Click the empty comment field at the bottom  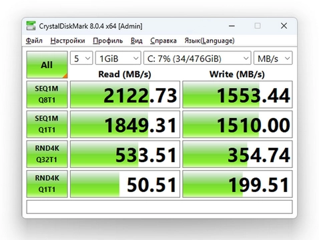159,207
